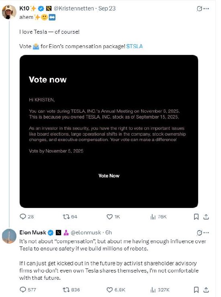Bookmark Elon Musk's reply
Viewport: 221px width, 297px height.
coord(196,290)
